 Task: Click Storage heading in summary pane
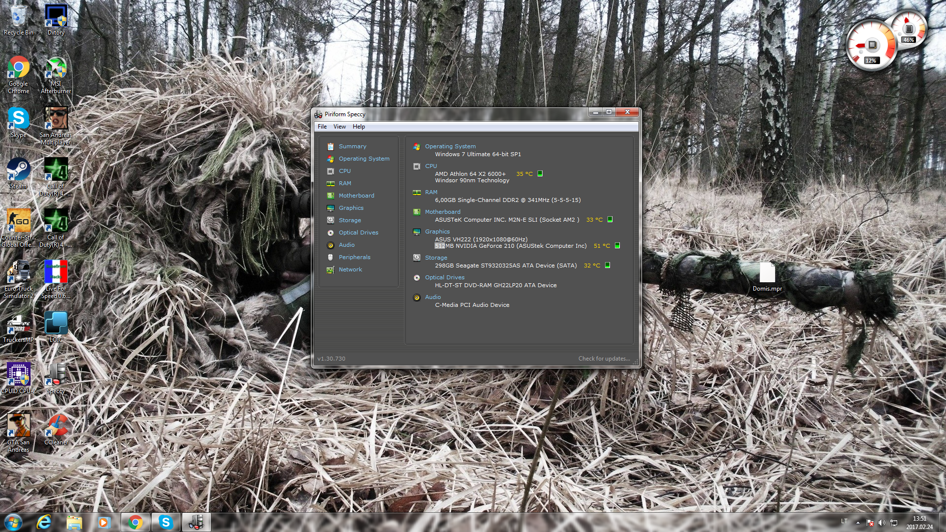[436, 258]
